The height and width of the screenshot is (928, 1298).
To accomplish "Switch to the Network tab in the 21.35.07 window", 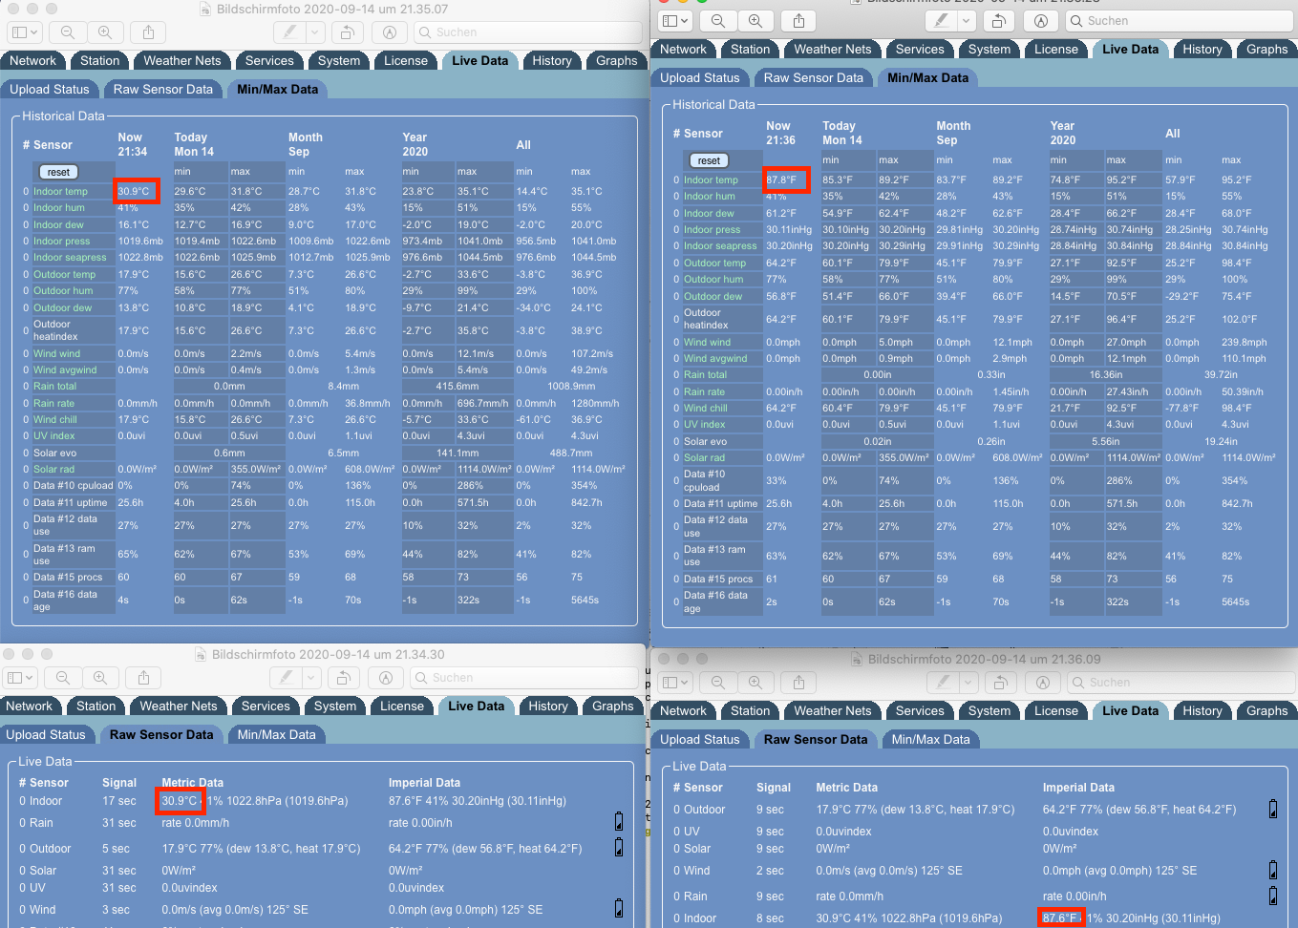I will click(x=33, y=60).
